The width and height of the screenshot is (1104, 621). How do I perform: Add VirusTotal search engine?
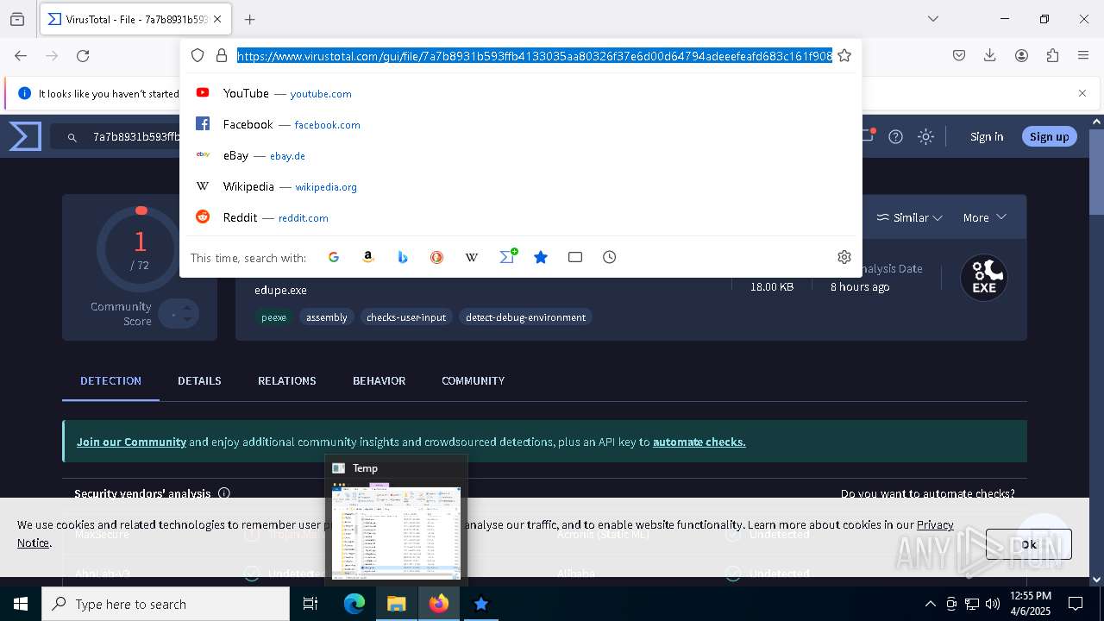[x=507, y=256]
